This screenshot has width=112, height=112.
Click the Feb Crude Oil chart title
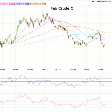(63, 8)
